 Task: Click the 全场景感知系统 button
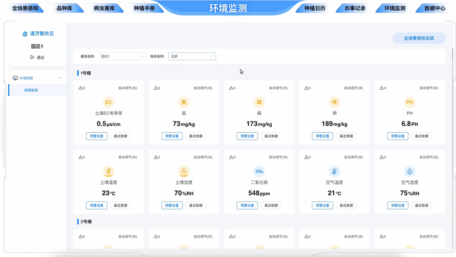(419, 38)
